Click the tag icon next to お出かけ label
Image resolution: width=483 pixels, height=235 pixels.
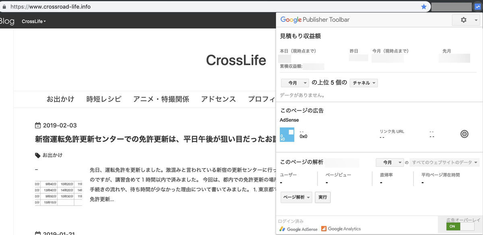click(37, 155)
